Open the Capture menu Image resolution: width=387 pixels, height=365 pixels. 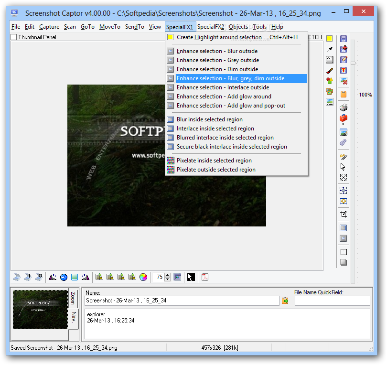pyautogui.click(x=49, y=27)
